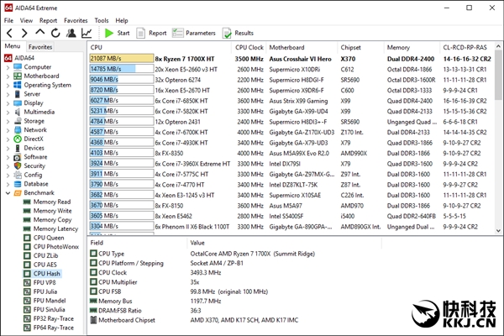
Task: Open the Tools menu
Action: (x=102, y=20)
